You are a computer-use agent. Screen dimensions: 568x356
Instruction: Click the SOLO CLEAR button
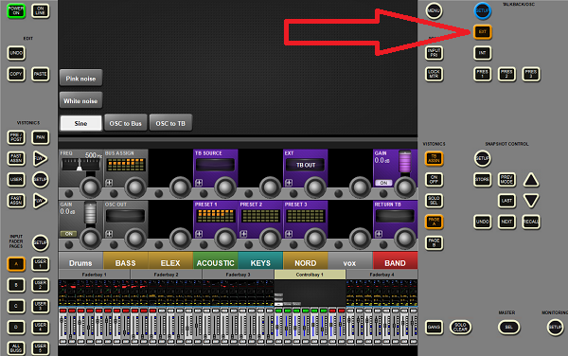460,328
